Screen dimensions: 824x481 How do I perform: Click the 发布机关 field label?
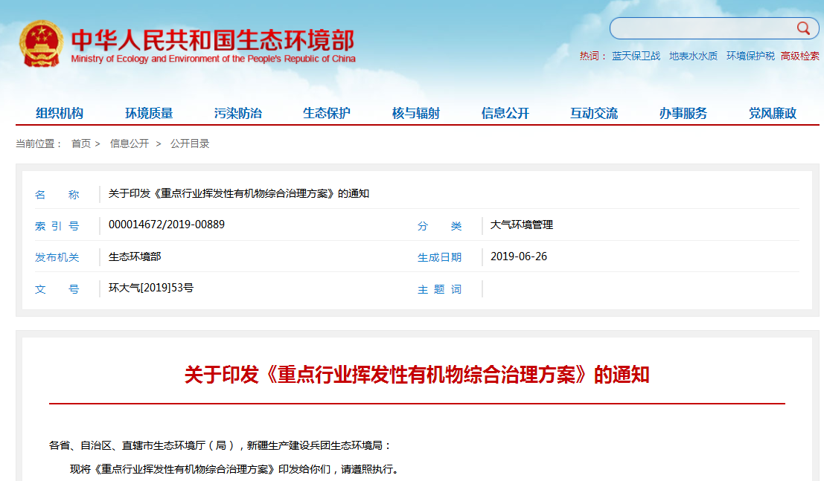pos(57,257)
